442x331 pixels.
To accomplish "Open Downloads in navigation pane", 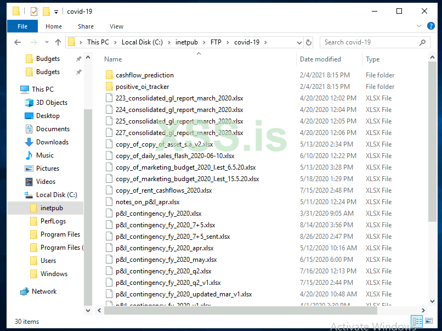I will pyautogui.click(x=52, y=142).
